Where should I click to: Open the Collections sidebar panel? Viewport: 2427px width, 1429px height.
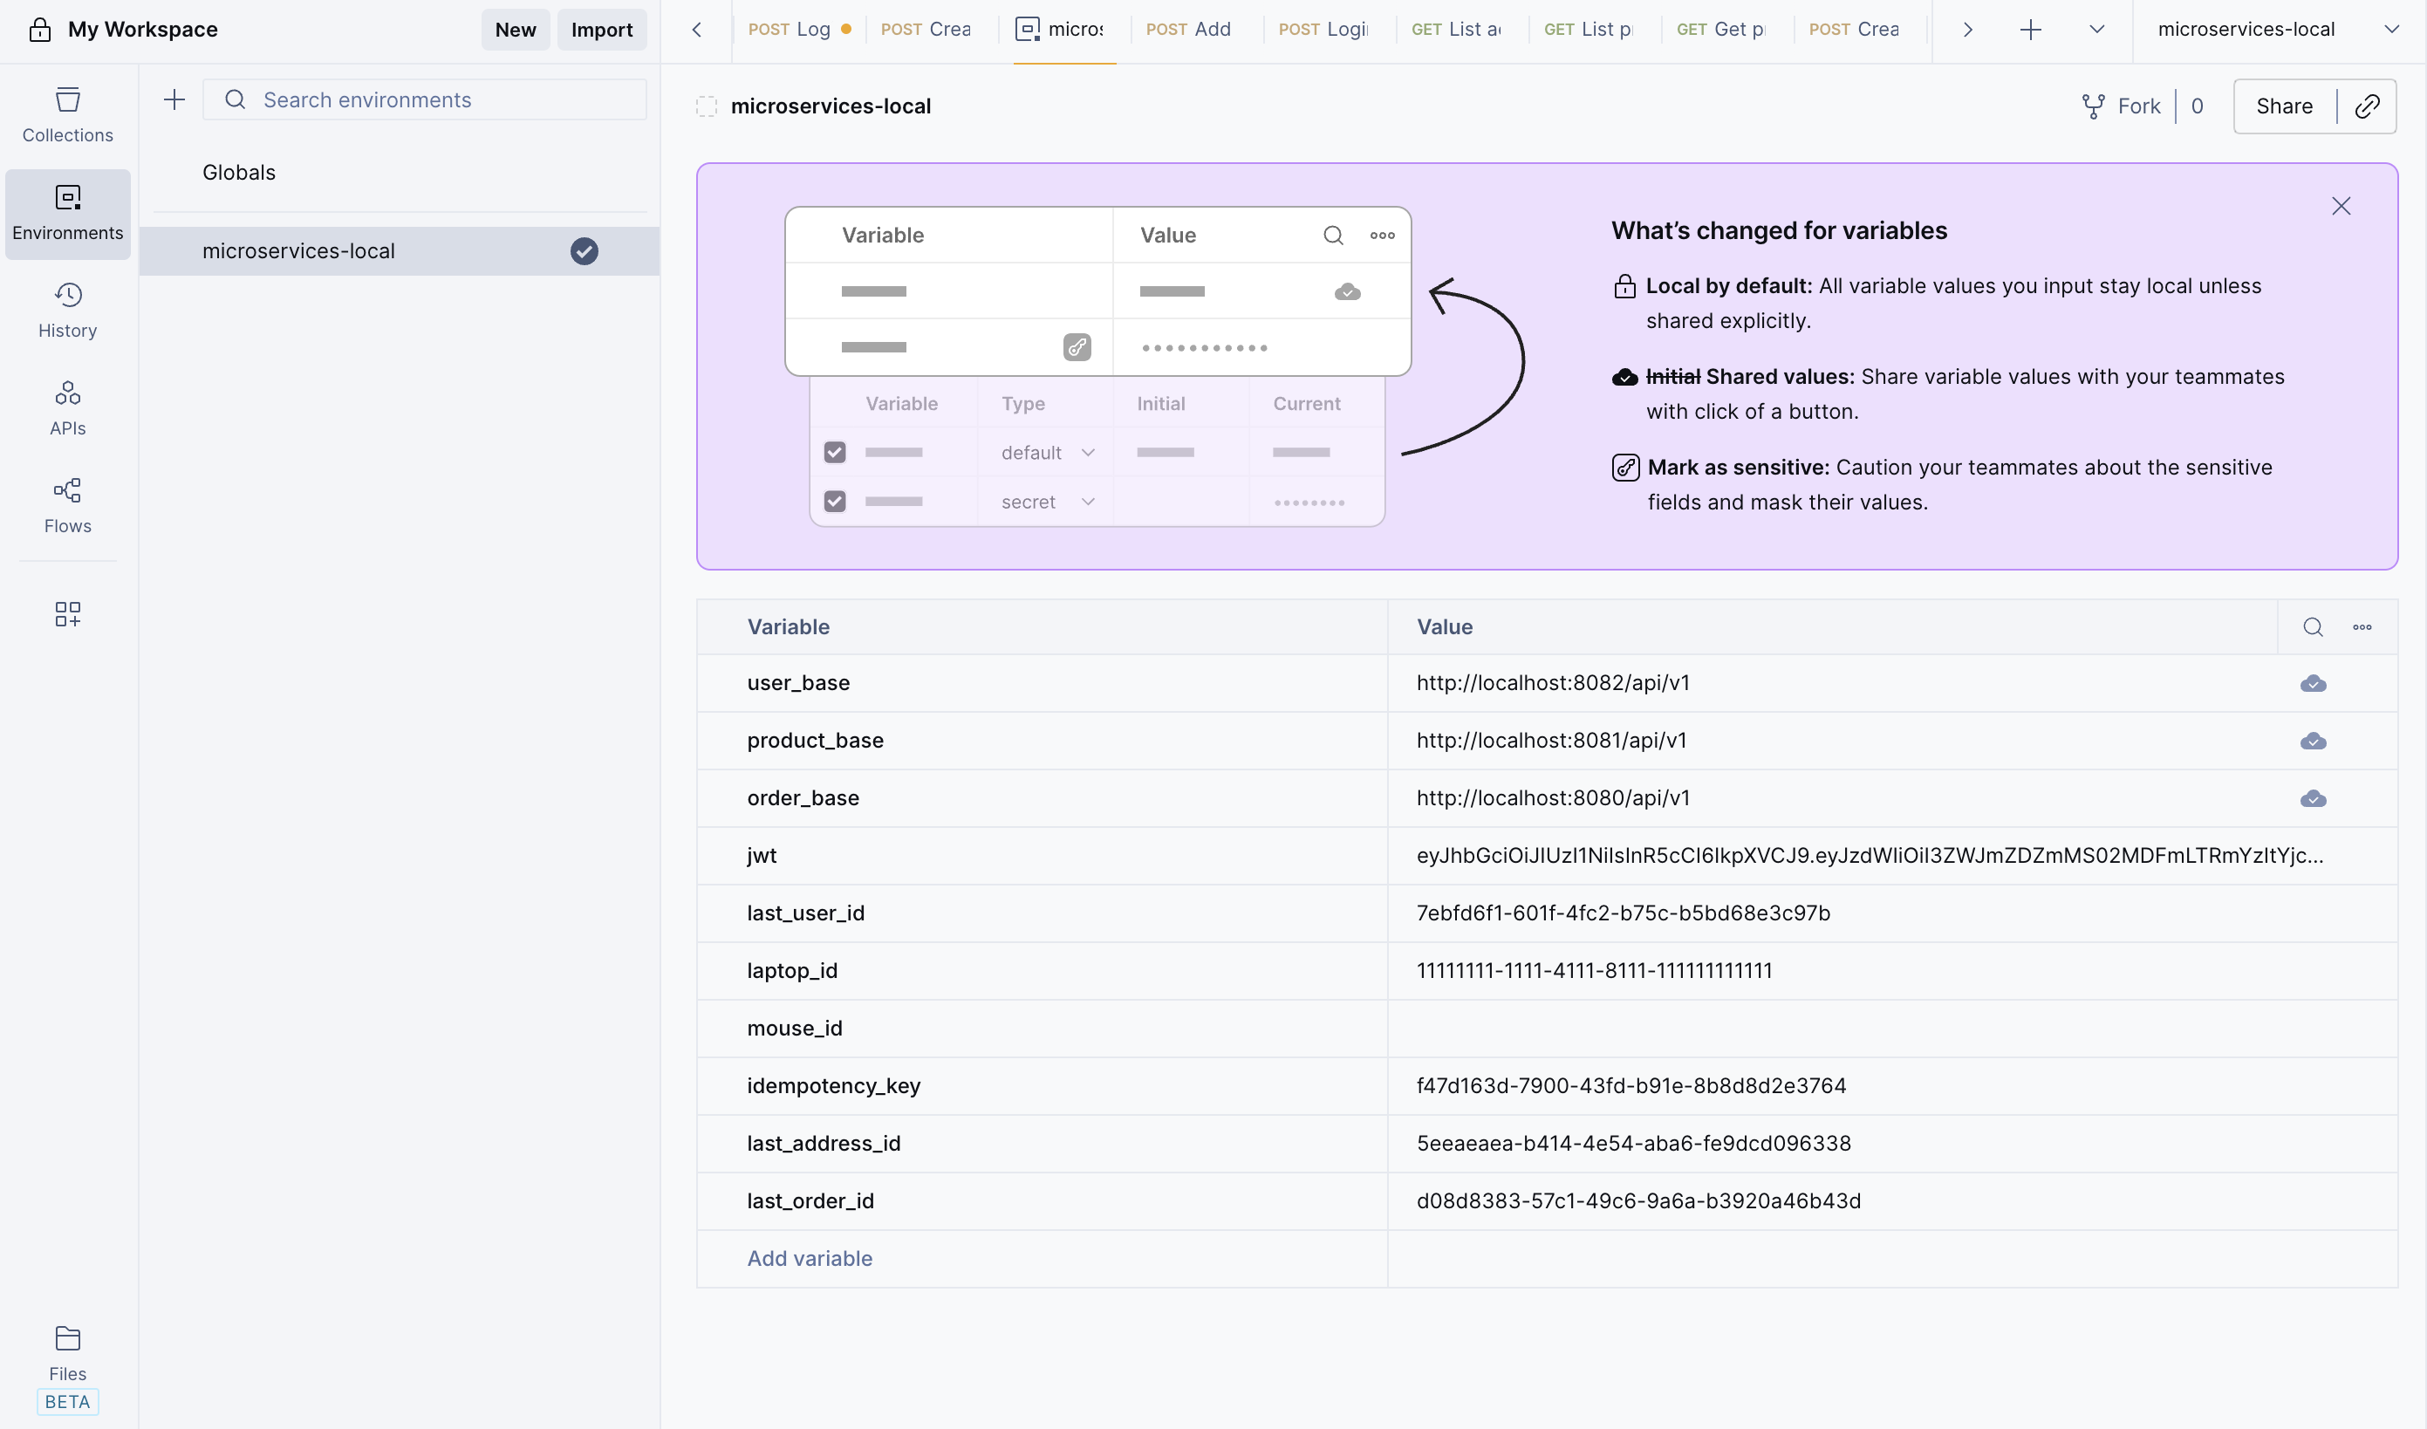point(66,113)
